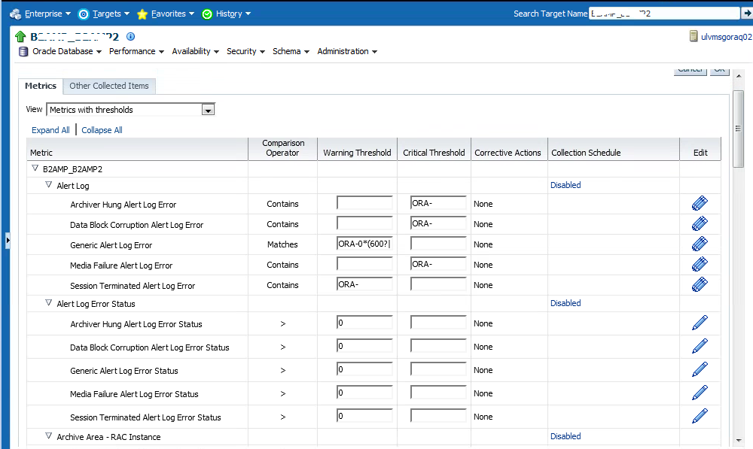The image size is (753, 449).
Task: Edit Session Terminated Alert Log Error row
Action: tap(700, 285)
